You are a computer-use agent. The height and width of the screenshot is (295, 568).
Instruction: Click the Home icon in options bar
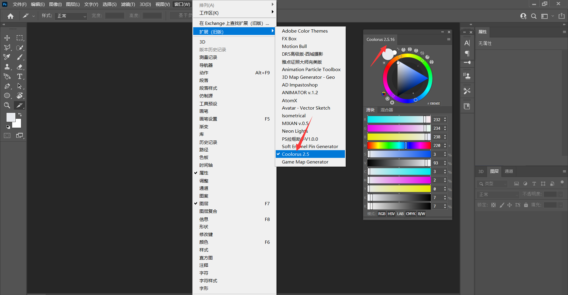click(x=11, y=16)
